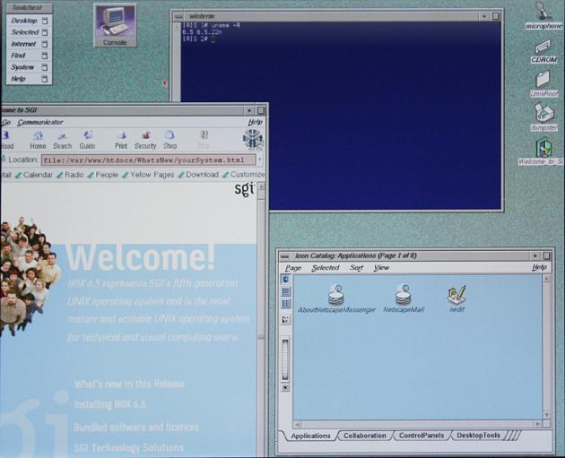Click the button below the Icon Catalog zoom slider
The width and height of the screenshot is (565, 458).
[285, 388]
